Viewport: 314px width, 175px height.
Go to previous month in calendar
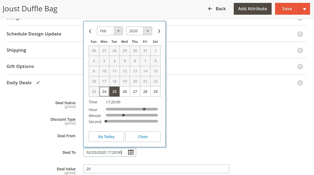point(90,31)
